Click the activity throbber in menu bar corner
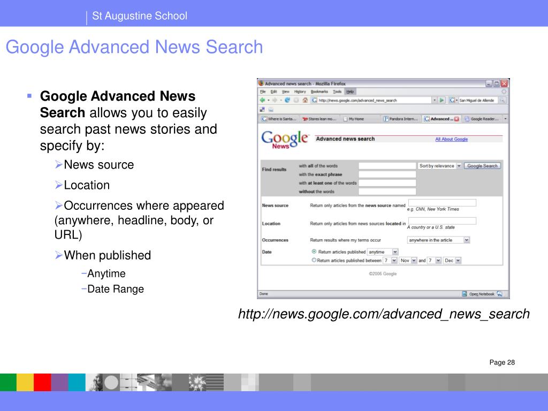The width and height of the screenshot is (548, 411). pos(504,92)
